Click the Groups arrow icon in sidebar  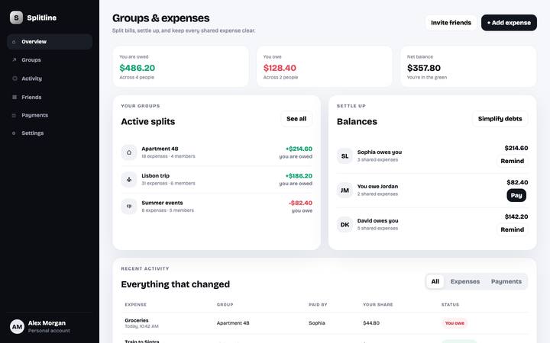click(x=14, y=60)
